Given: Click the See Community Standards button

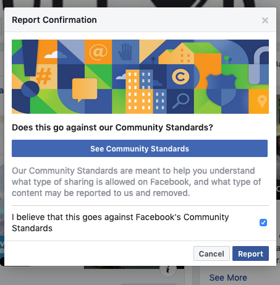Looking at the screenshot, I should (x=140, y=148).
